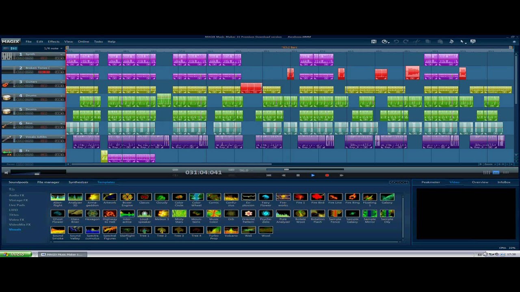This screenshot has height=292, width=520.
Task: Open the Audio FX category
Action: [x=17, y=195]
